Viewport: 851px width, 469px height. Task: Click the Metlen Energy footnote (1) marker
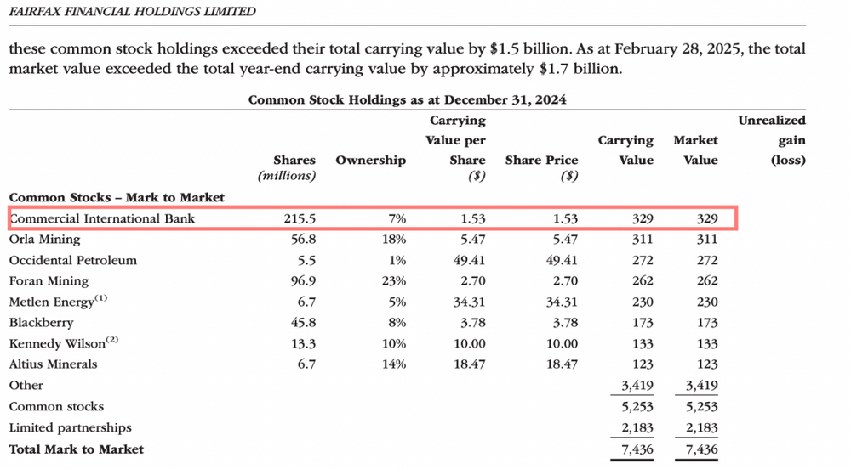101,298
